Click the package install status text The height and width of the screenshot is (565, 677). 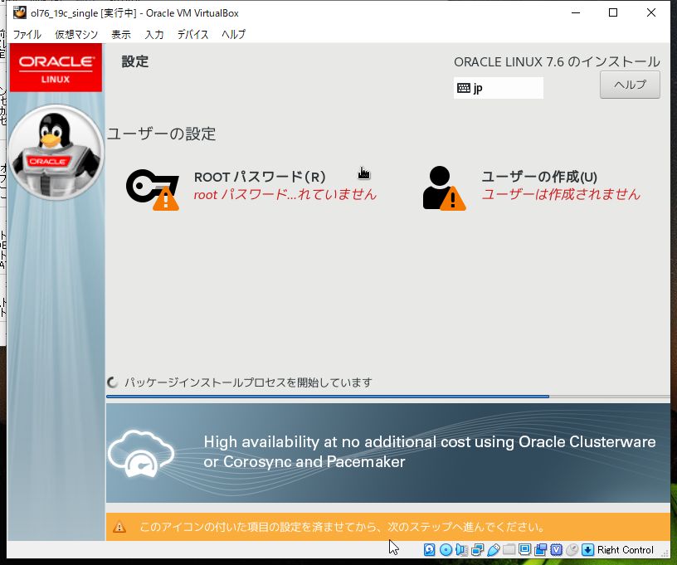tap(248, 382)
